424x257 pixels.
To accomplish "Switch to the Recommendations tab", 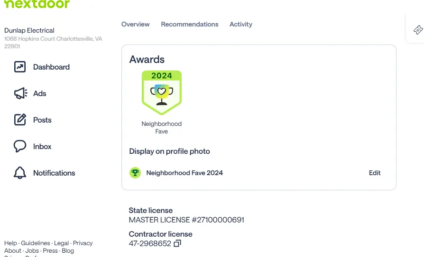I will tap(190, 24).
